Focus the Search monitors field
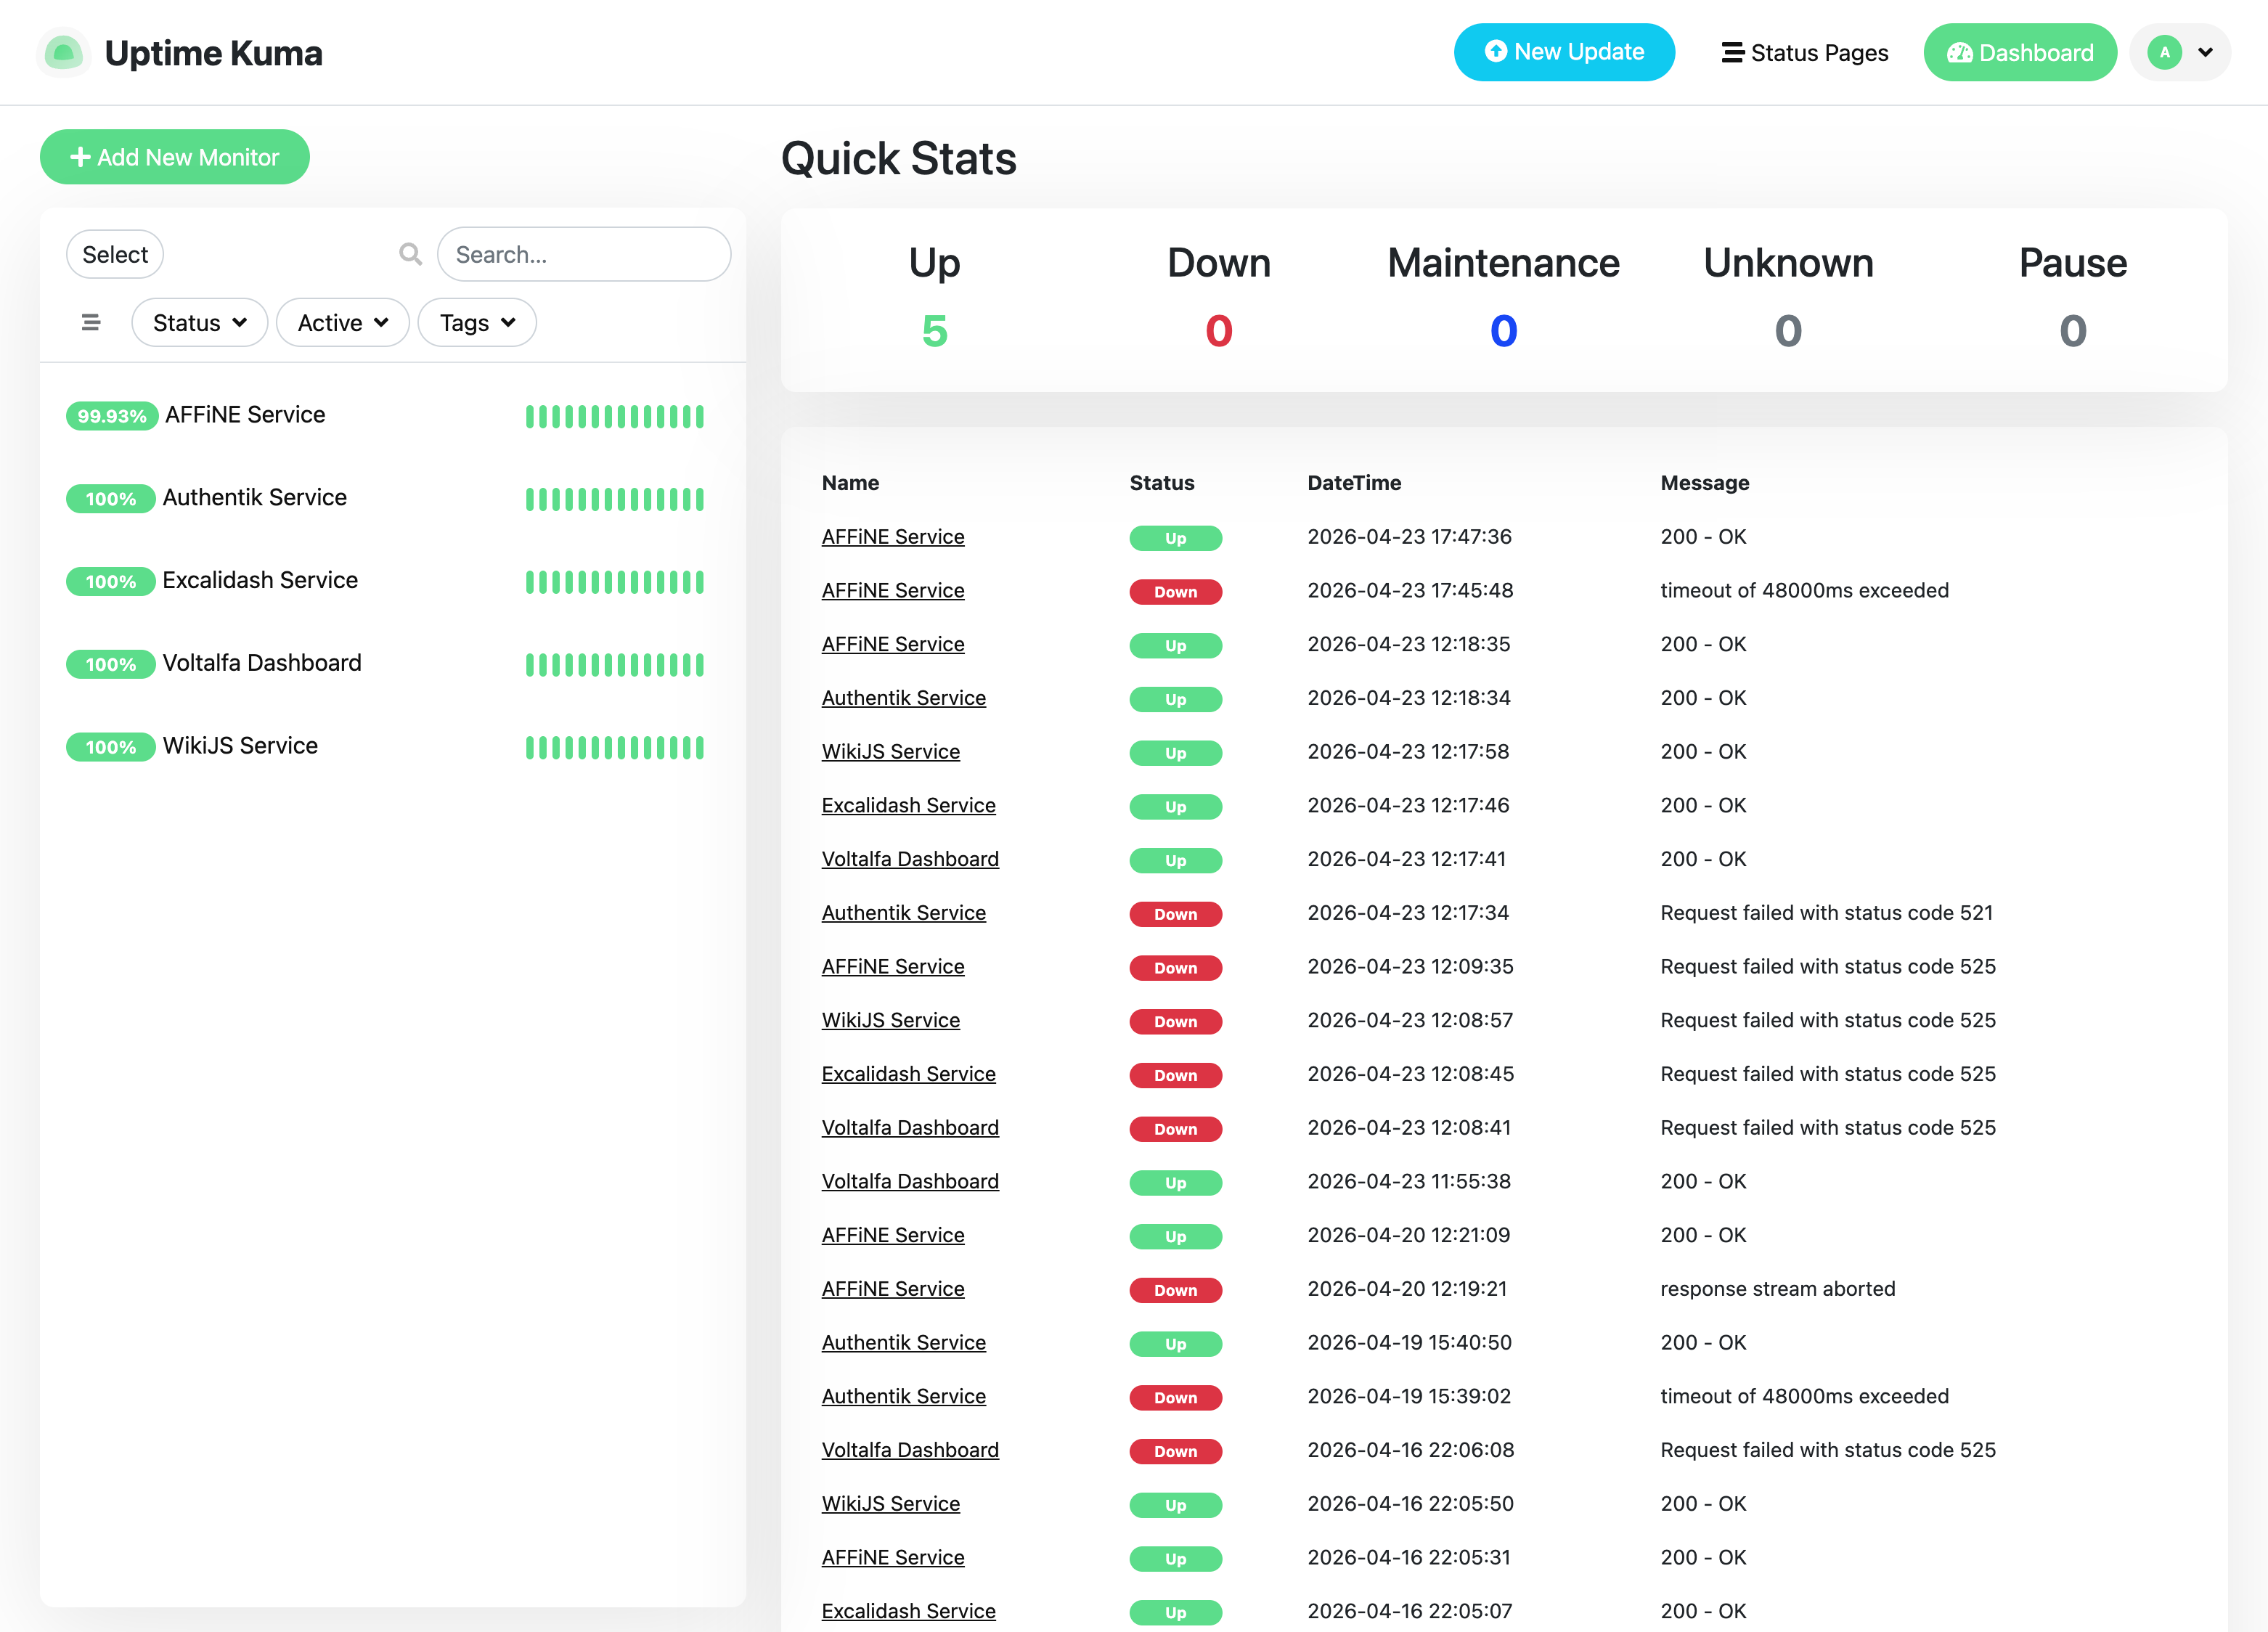Image resolution: width=2268 pixels, height=1632 pixels. (x=584, y=254)
